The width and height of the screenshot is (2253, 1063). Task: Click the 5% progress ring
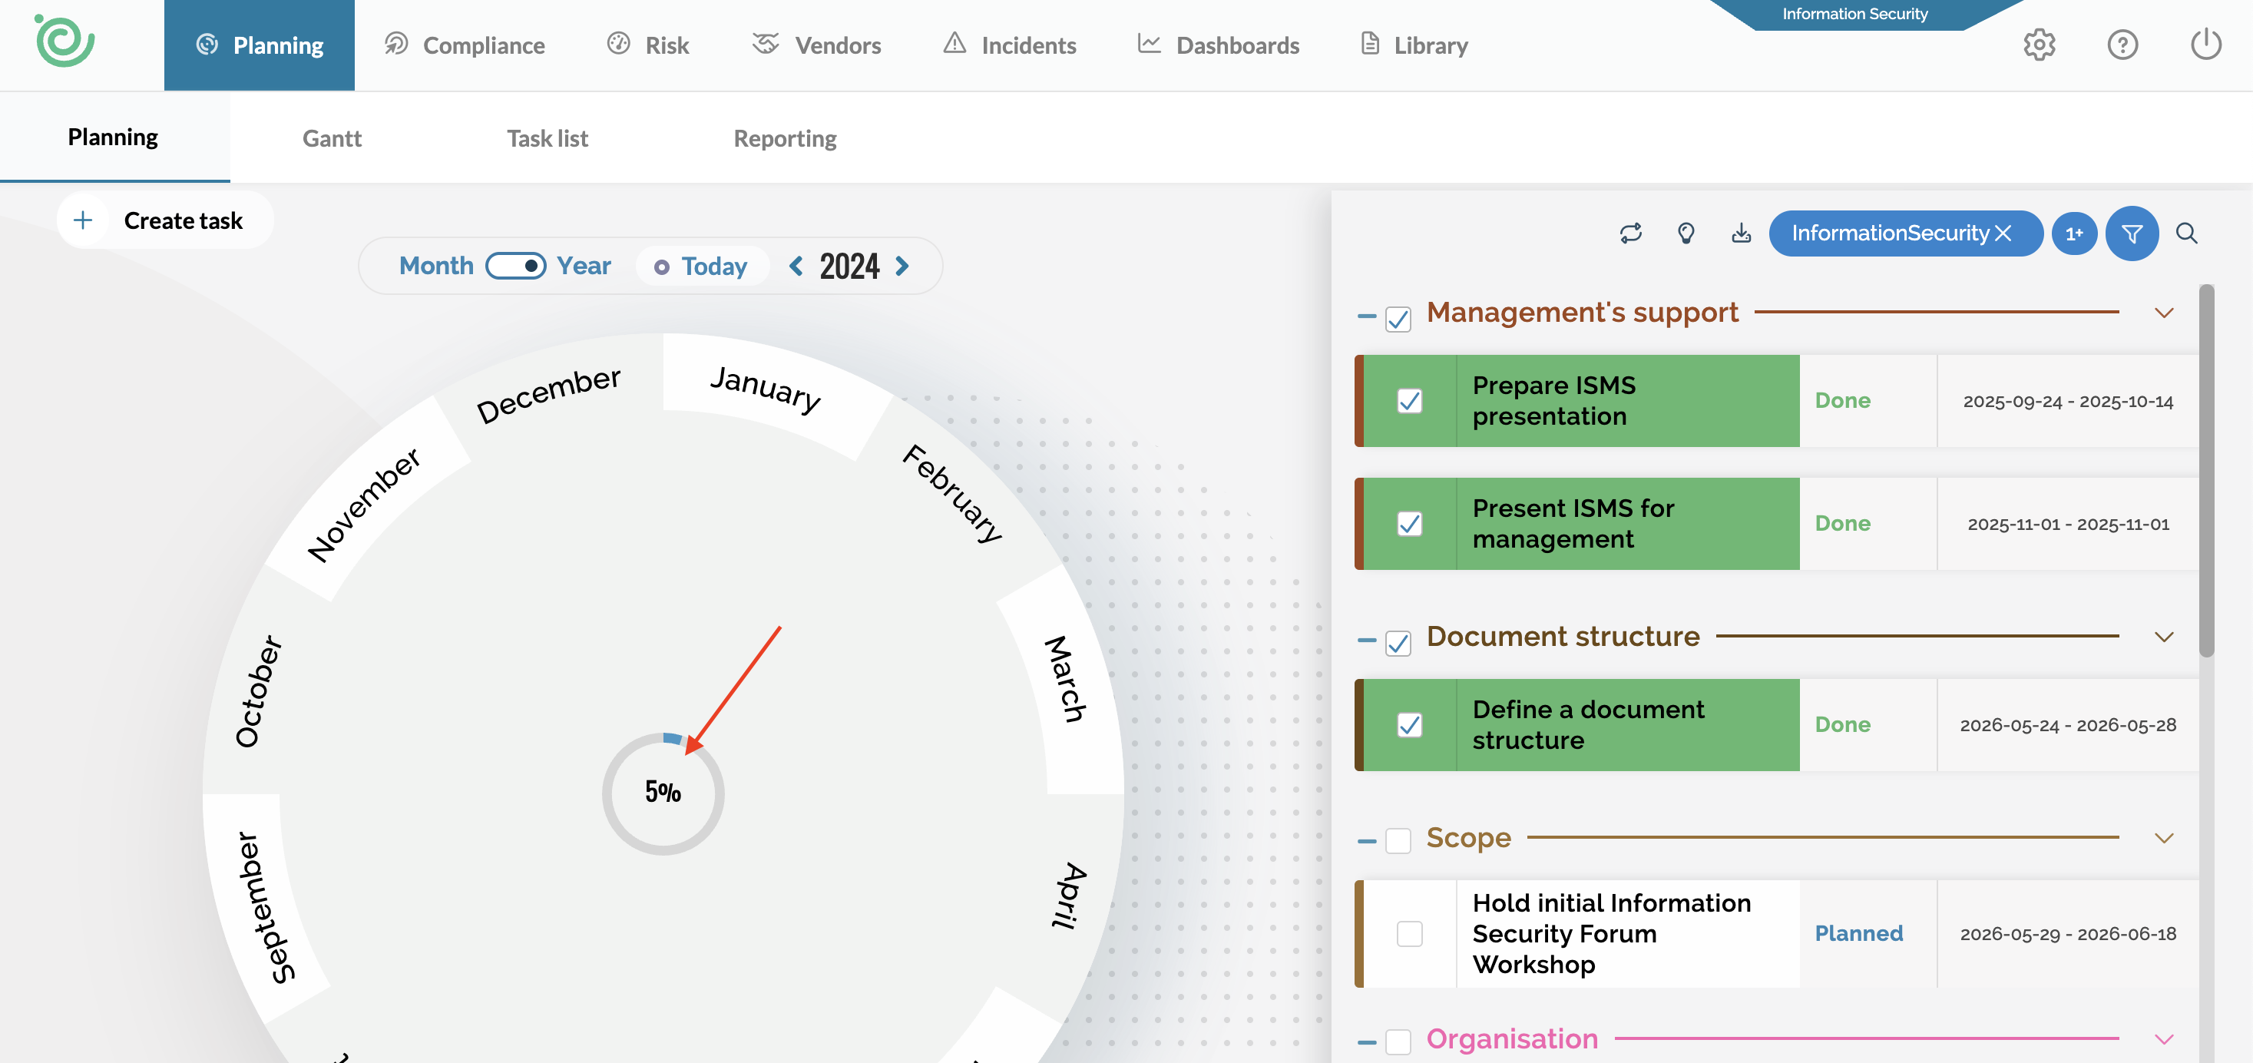coord(662,793)
